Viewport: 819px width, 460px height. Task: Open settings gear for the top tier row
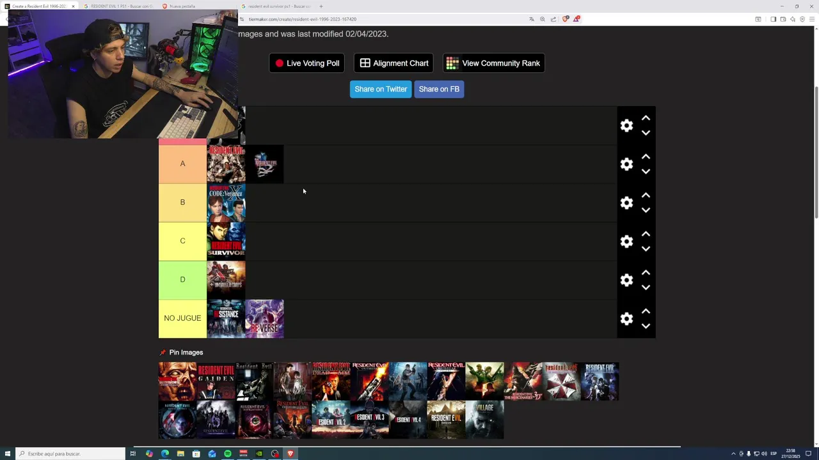[x=626, y=126]
